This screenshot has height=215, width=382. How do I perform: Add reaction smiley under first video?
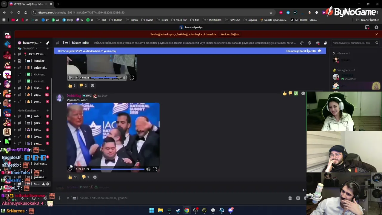click(x=93, y=86)
